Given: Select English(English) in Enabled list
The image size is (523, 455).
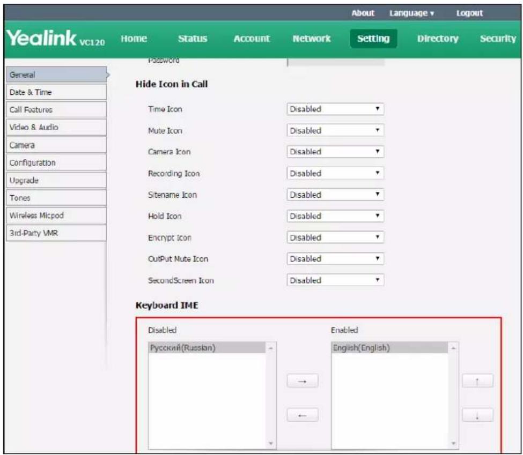Looking at the screenshot, I should pyautogui.click(x=389, y=348).
